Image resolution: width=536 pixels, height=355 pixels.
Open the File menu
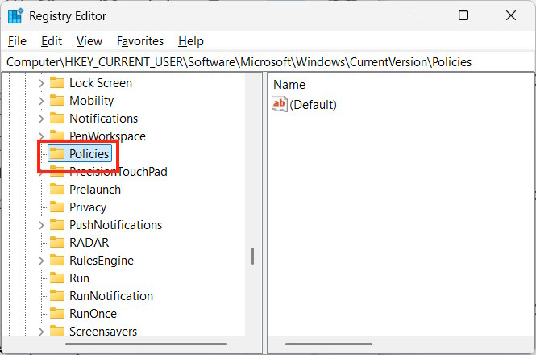pyautogui.click(x=17, y=41)
